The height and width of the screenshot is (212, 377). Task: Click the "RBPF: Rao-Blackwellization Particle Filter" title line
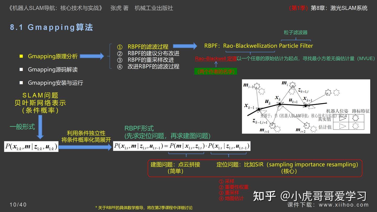(x=259, y=46)
